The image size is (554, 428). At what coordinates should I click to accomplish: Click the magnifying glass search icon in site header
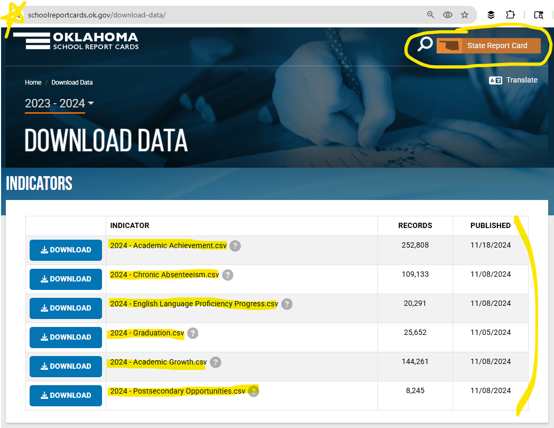point(425,44)
